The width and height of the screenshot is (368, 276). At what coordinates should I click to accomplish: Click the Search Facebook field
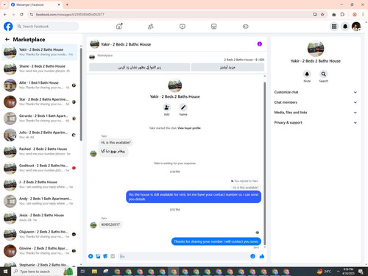coord(47,26)
